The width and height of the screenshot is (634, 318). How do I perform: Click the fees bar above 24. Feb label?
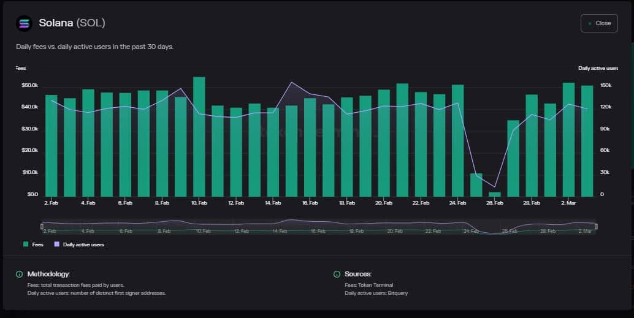tap(457, 141)
